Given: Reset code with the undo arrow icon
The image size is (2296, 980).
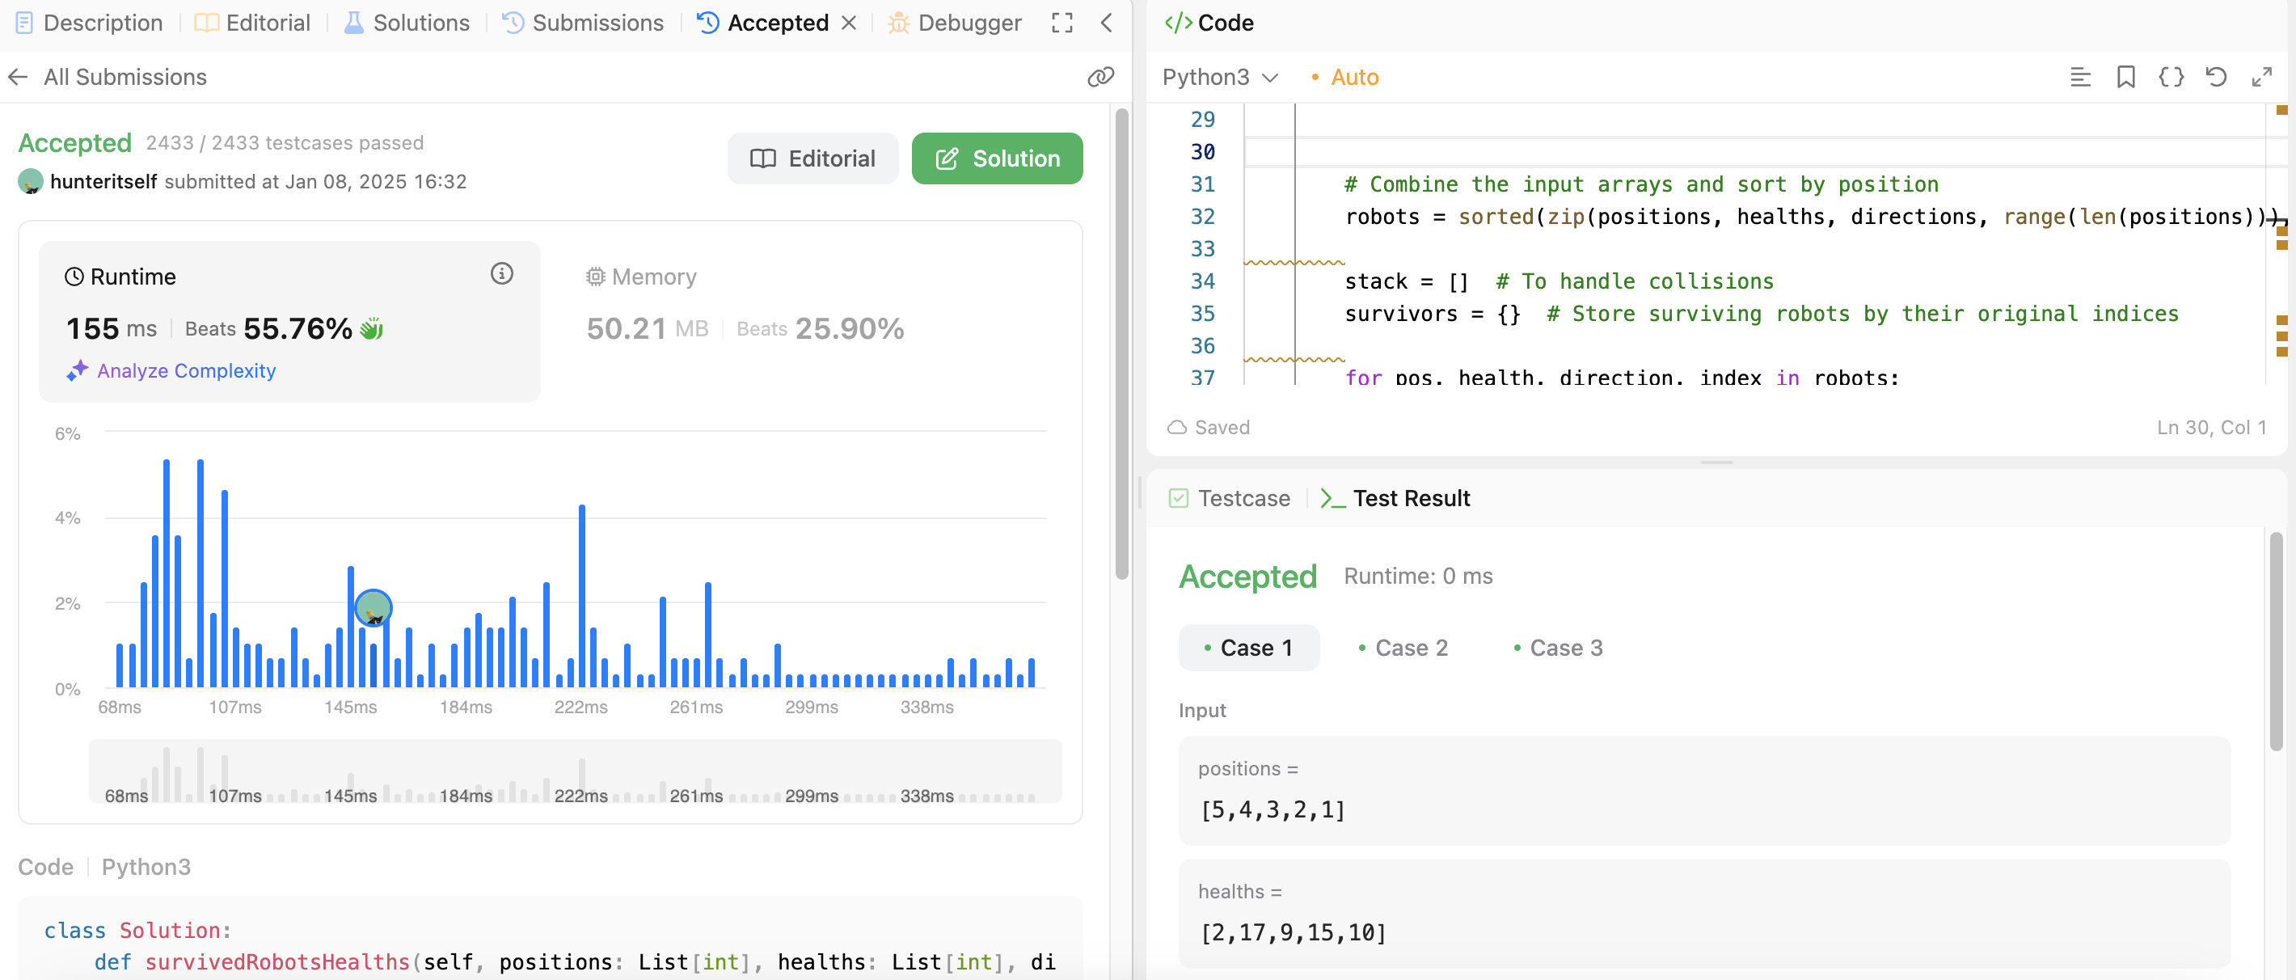Looking at the screenshot, I should [x=2216, y=78].
